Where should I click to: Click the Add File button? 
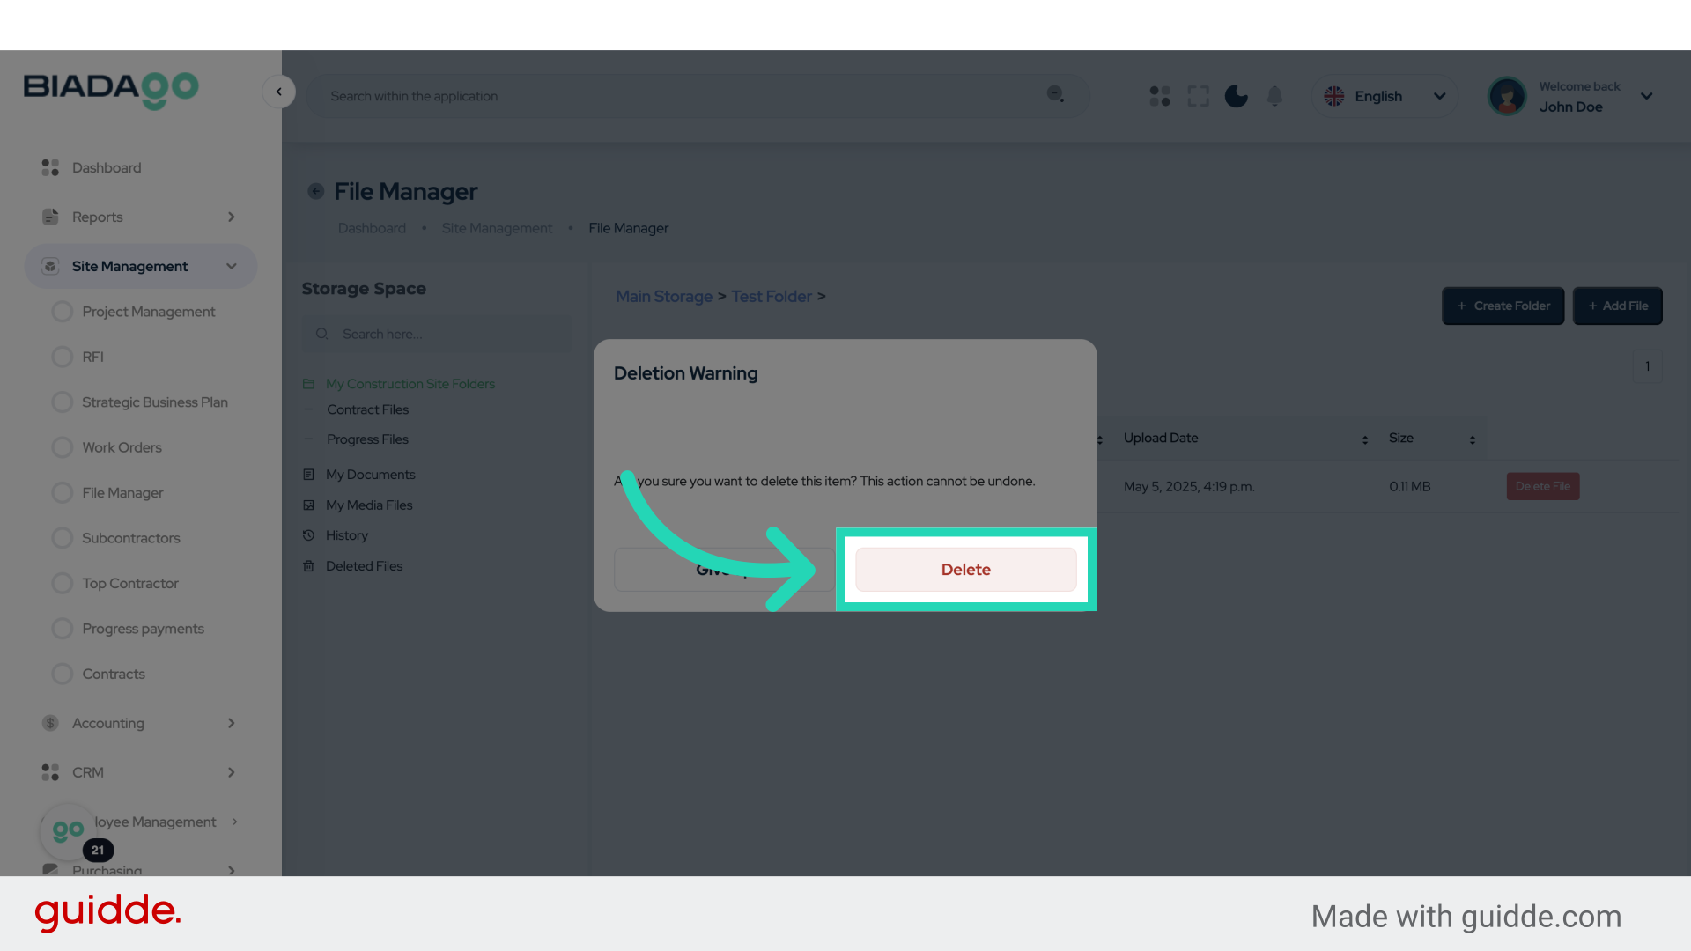click(x=1617, y=306)
